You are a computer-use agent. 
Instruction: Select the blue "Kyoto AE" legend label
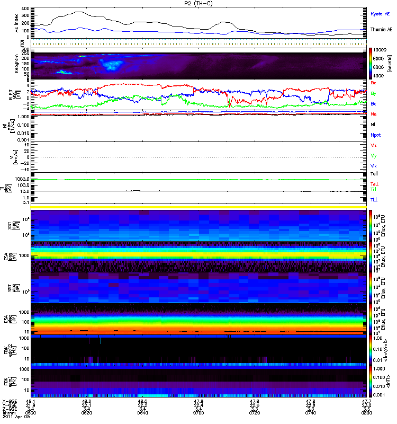pos(380,14)
